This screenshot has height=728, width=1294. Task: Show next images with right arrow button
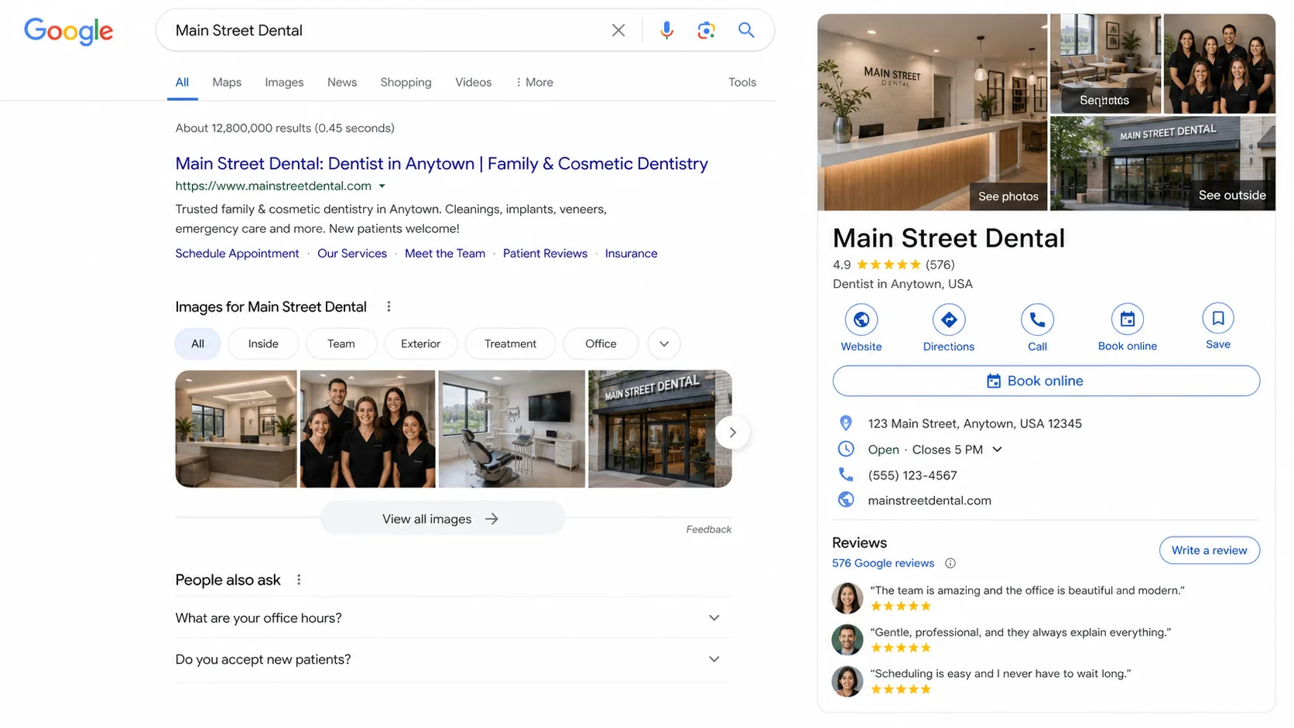(732, 432)
